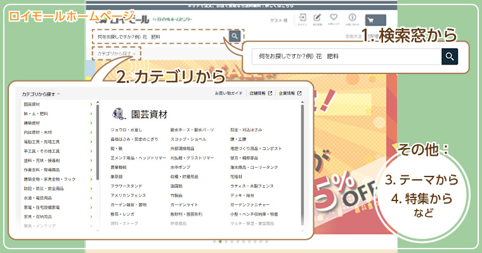
Task: Expand the 園芸資材 row chevron
Action: coord(91,104)
